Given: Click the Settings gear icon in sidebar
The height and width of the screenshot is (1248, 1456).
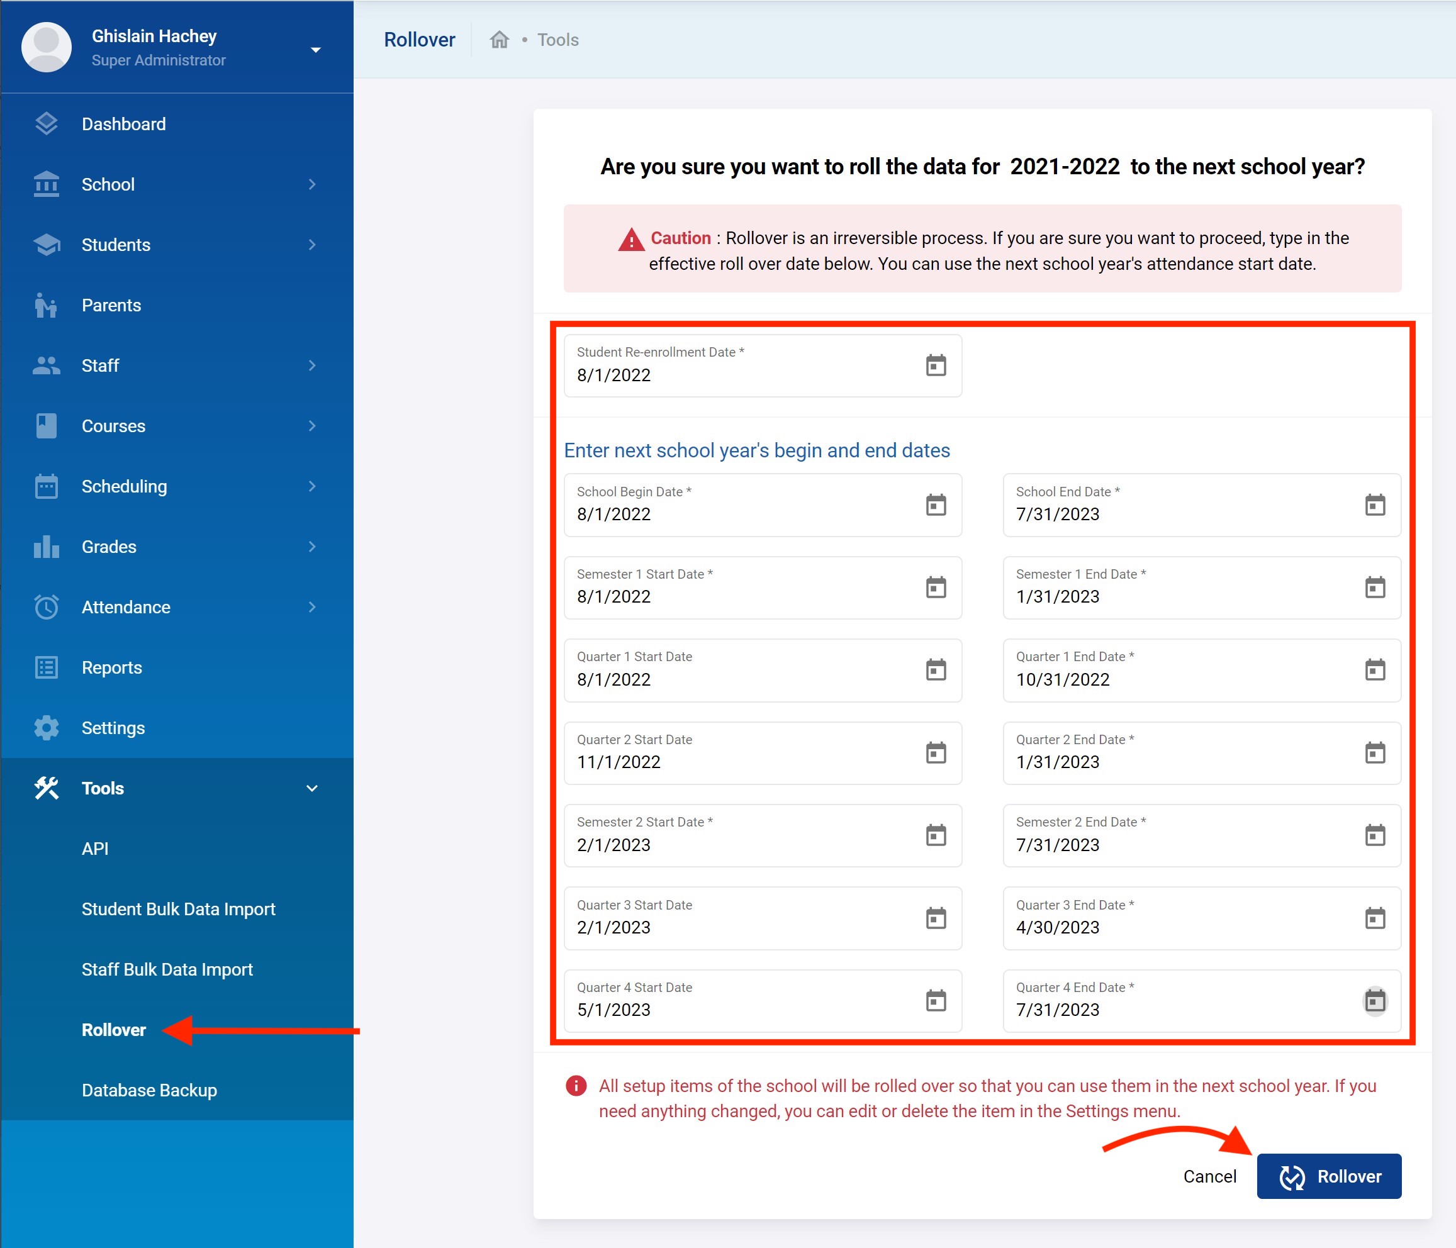Looking at the screenshot, I should coord(47,728).
